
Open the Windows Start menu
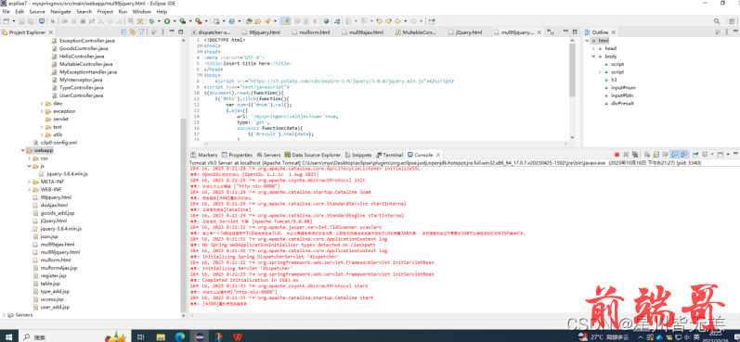[9, 336]
